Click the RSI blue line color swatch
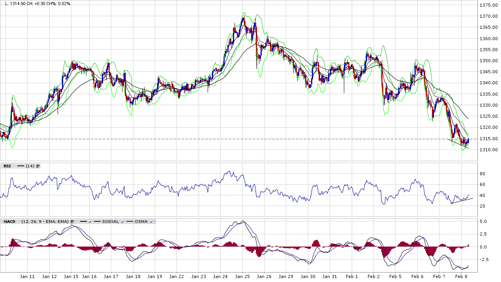The image size is (501, 282). [21, 166]
